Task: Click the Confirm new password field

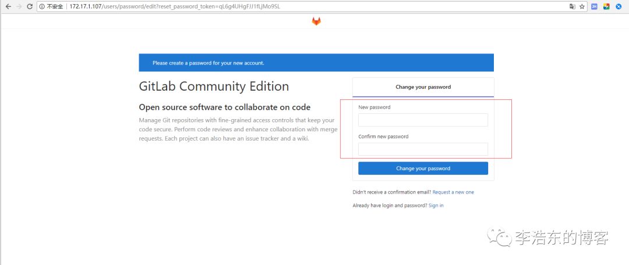Action: 423,149
